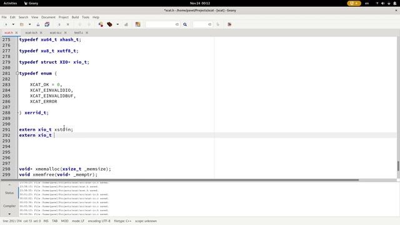
Task: Open the Project menu
Action: (64, 17)
